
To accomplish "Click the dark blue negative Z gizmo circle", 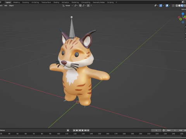I will click(x=183, y=22).
